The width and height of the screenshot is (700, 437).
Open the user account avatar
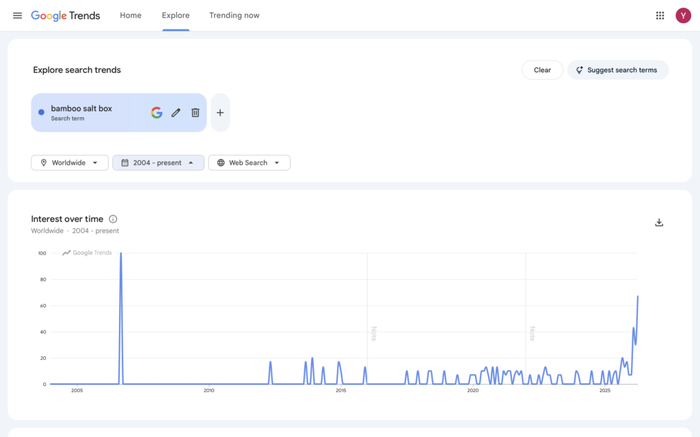(683, 16)
